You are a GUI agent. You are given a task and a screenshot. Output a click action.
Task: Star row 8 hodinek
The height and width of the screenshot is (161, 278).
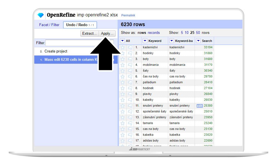[x=123, y=88]
